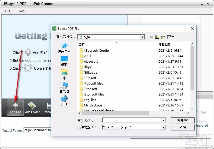Select the LogFiles folder icon

point(81,100)
